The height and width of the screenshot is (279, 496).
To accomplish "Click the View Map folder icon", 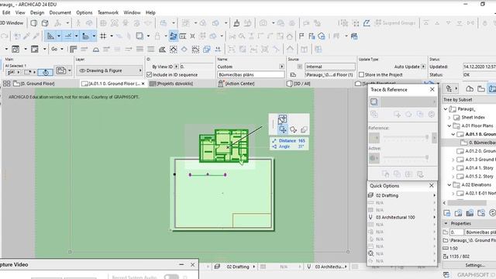I will [x=481, y=89].
